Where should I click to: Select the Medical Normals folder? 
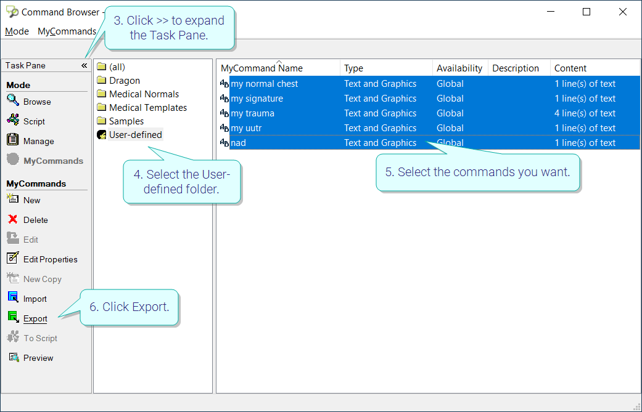(x=144, y=94)
